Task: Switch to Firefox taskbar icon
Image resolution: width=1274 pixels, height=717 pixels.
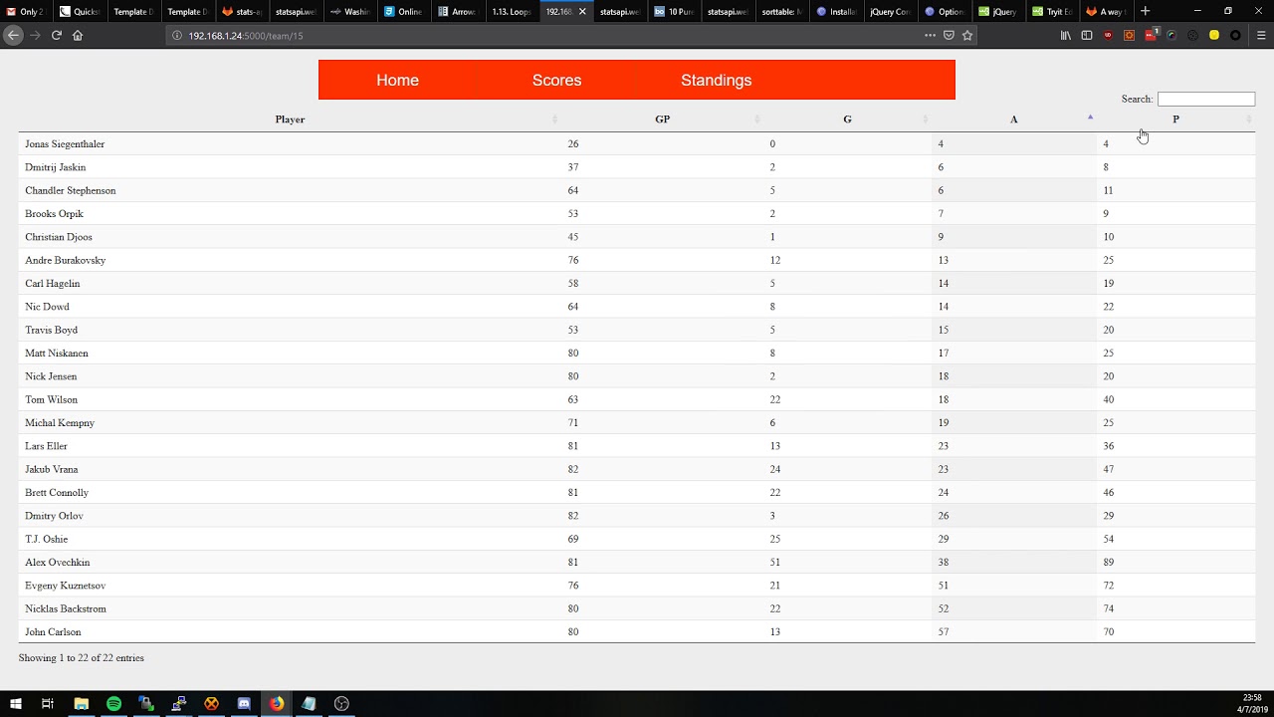Action: (x=277, y=703)
